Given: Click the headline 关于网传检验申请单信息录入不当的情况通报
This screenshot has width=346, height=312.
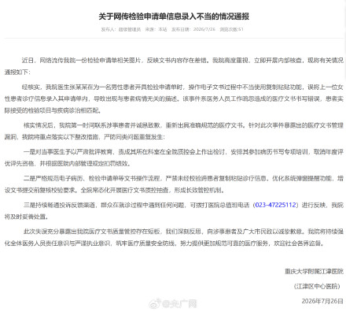Looking at the screenshot, I should 174,17.
